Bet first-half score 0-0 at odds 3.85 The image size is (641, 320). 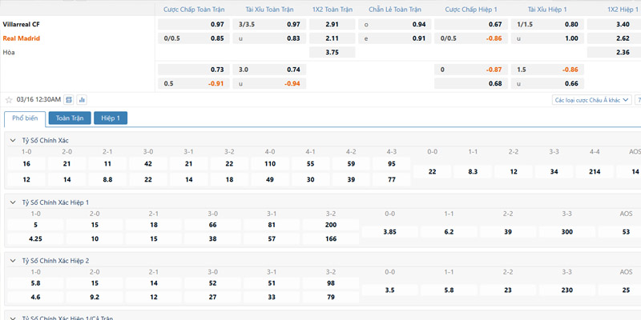coord(390,232)
